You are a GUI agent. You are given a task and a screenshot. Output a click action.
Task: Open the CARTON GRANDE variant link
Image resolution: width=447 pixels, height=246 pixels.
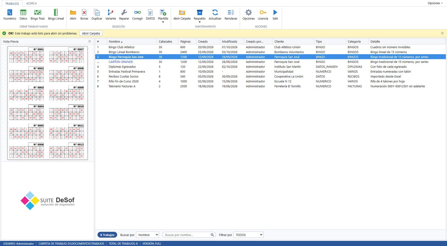click(121, 62)
